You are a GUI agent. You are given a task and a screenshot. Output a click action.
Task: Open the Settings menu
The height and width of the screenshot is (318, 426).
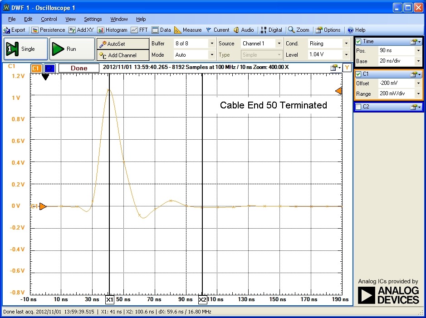[x=93, y=19]
